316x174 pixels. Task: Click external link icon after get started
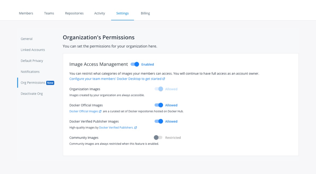click(164, 79)
